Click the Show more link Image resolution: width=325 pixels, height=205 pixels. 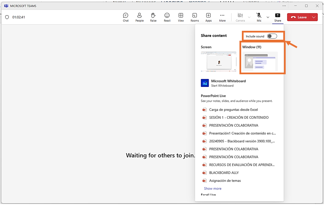tap(212, 189)
